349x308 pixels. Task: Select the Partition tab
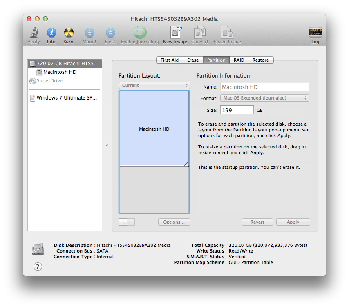(216, 60)
